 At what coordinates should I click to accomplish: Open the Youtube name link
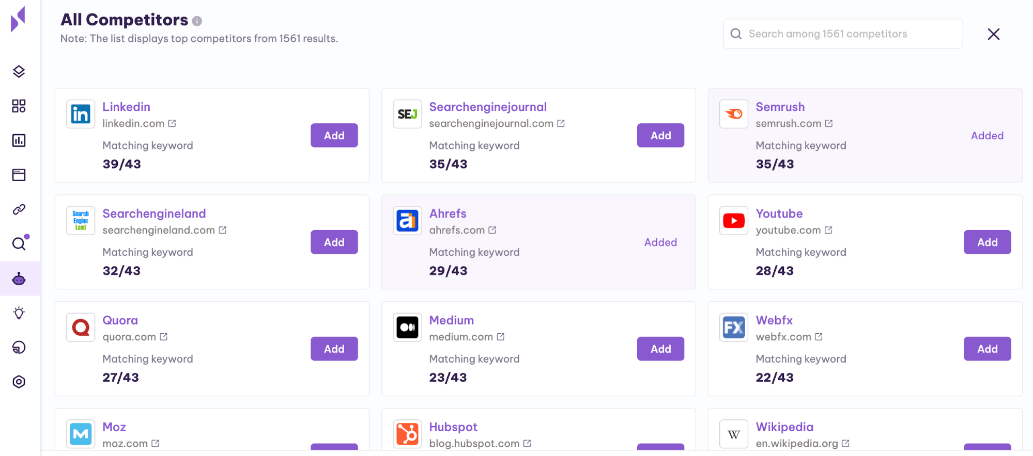[779, 214]
